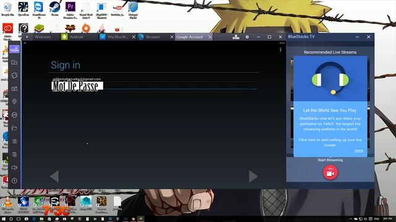Open Task View on the taskbar
Screen dimensions: 396x222
tap(19, 219)
